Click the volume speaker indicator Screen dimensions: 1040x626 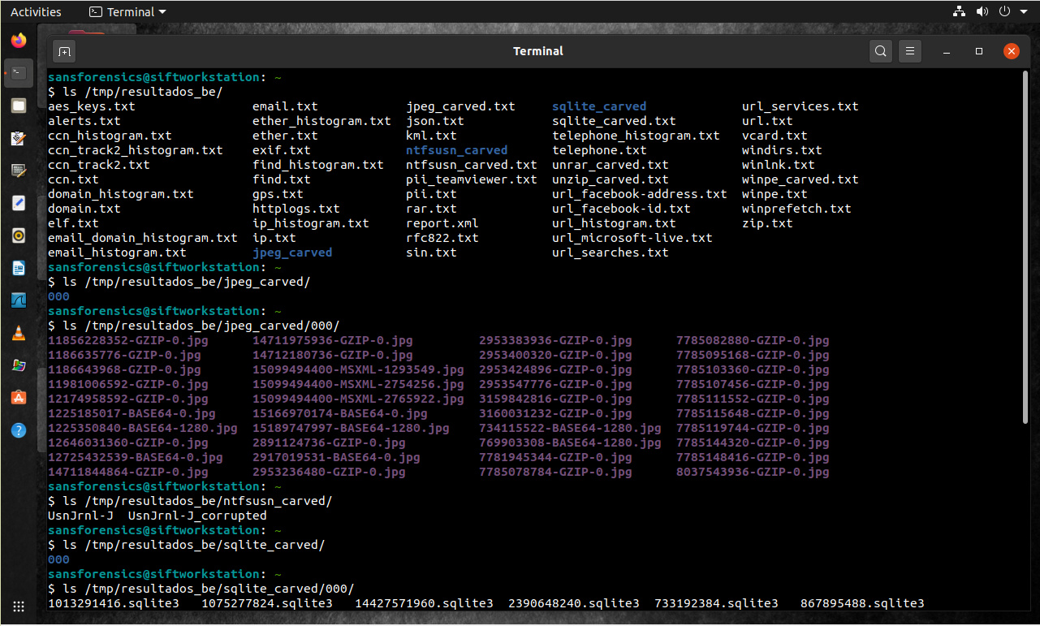pos(982,12)
